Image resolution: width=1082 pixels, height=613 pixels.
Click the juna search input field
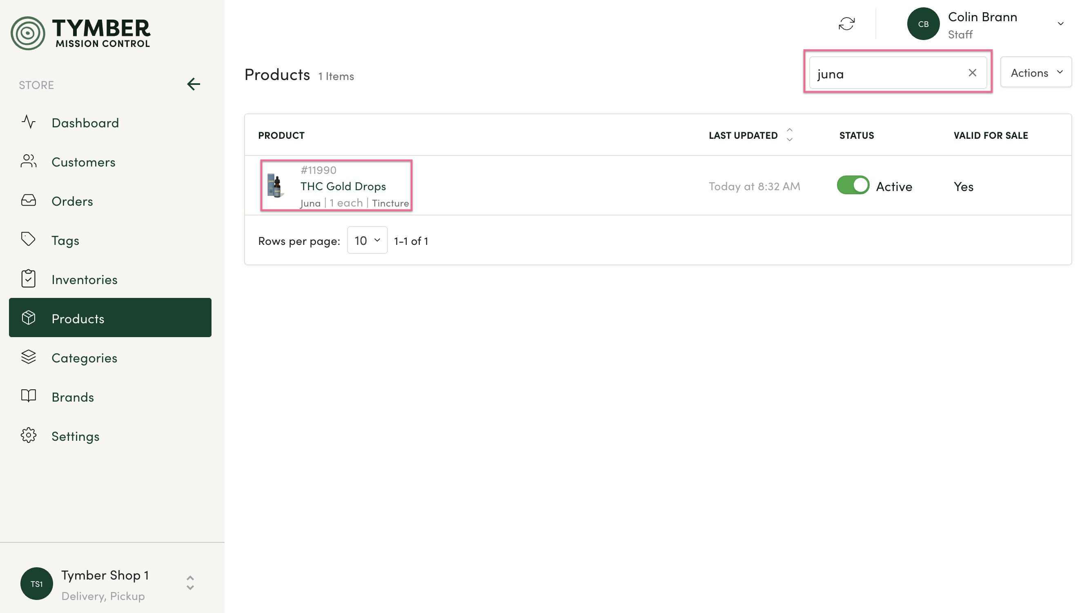(889, 74)
